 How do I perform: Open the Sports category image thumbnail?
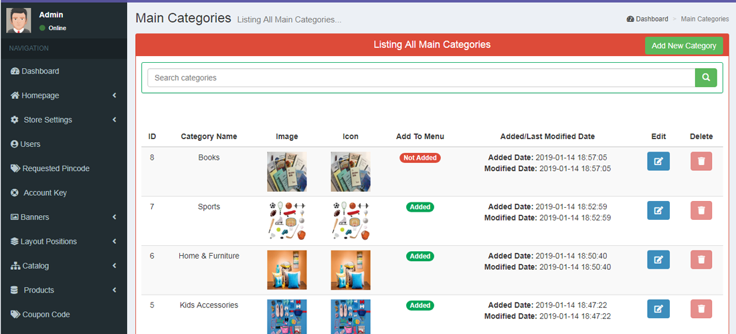287,220
